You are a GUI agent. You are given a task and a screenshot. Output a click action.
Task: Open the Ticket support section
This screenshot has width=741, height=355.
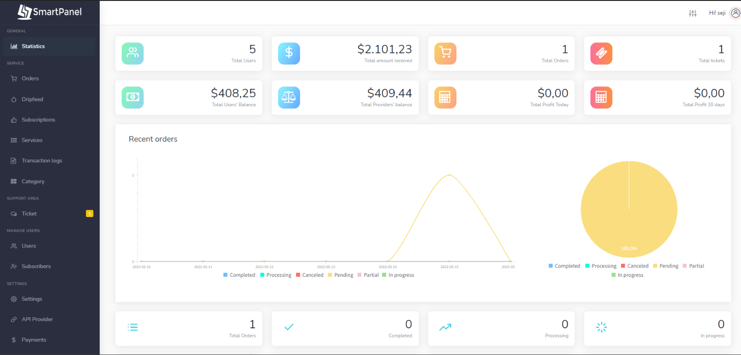click(29, 213)
